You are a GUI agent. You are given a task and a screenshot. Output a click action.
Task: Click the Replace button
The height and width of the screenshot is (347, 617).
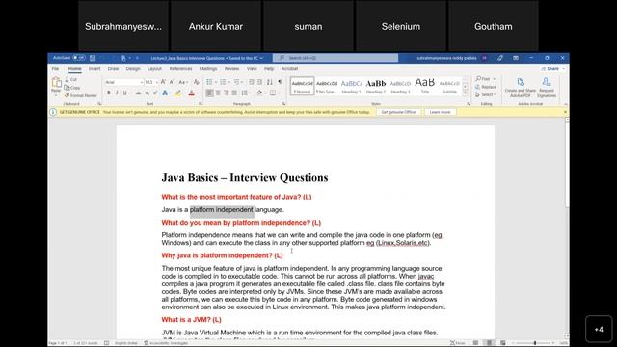[x=486, y=87]
